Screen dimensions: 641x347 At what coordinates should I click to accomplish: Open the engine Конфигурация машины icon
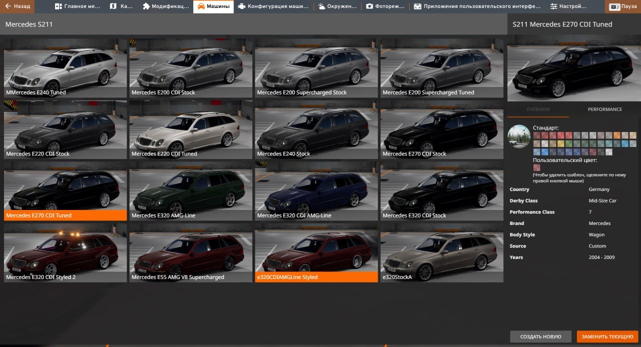point(241,6)
